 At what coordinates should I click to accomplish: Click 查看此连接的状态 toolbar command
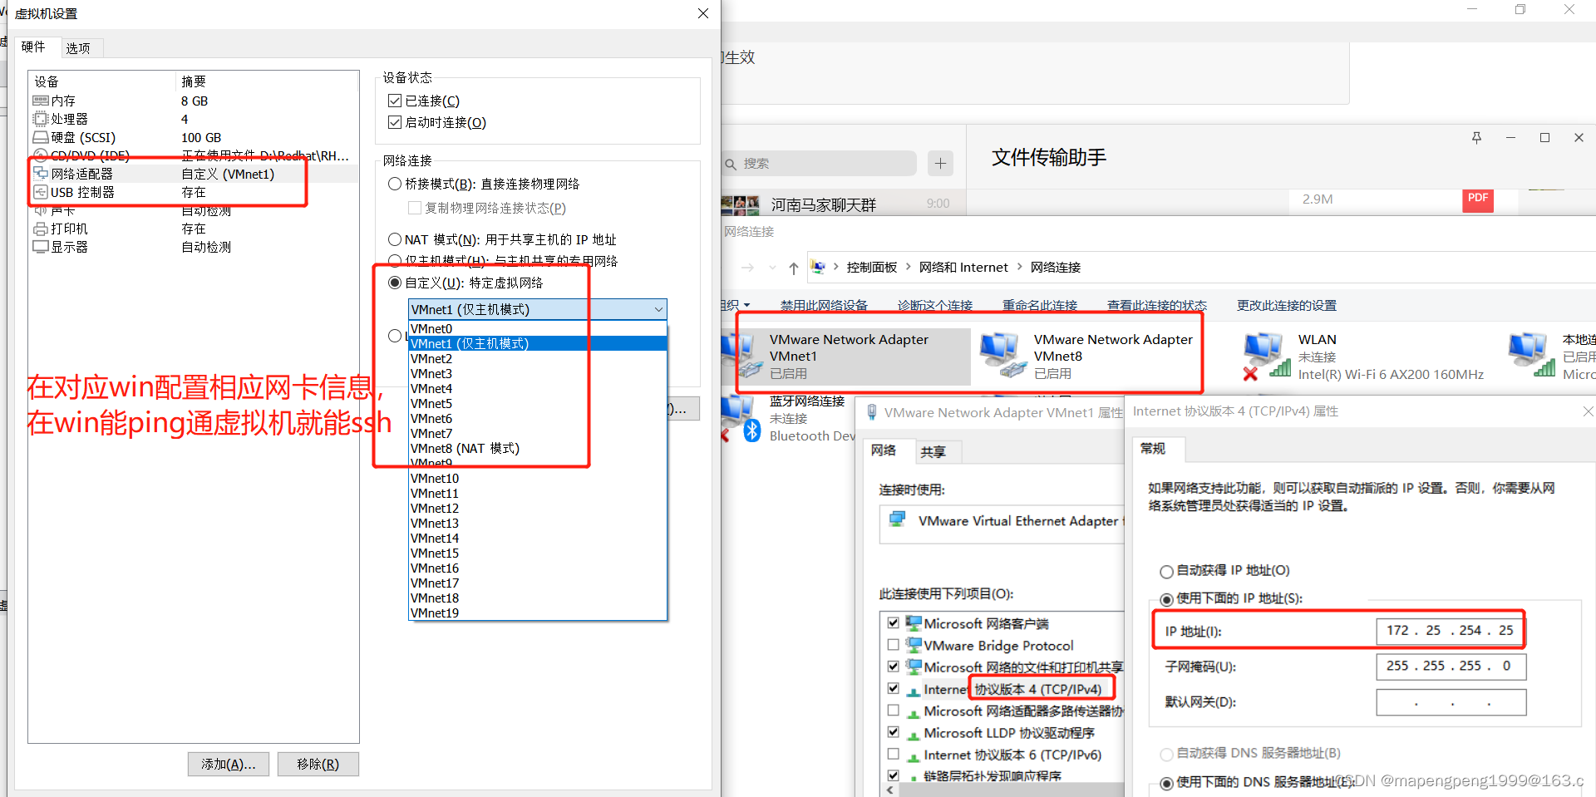point(1157,305)
